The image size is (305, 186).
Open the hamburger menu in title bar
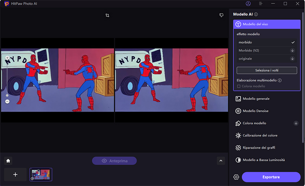pyautogui.click(x=261, y=3)
